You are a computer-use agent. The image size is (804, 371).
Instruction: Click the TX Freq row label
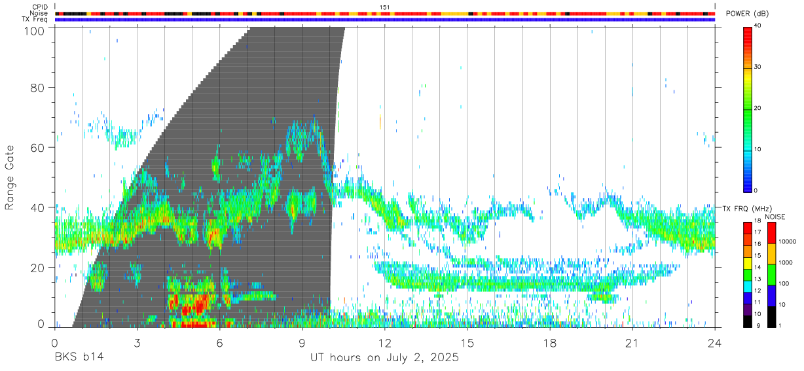35,20
